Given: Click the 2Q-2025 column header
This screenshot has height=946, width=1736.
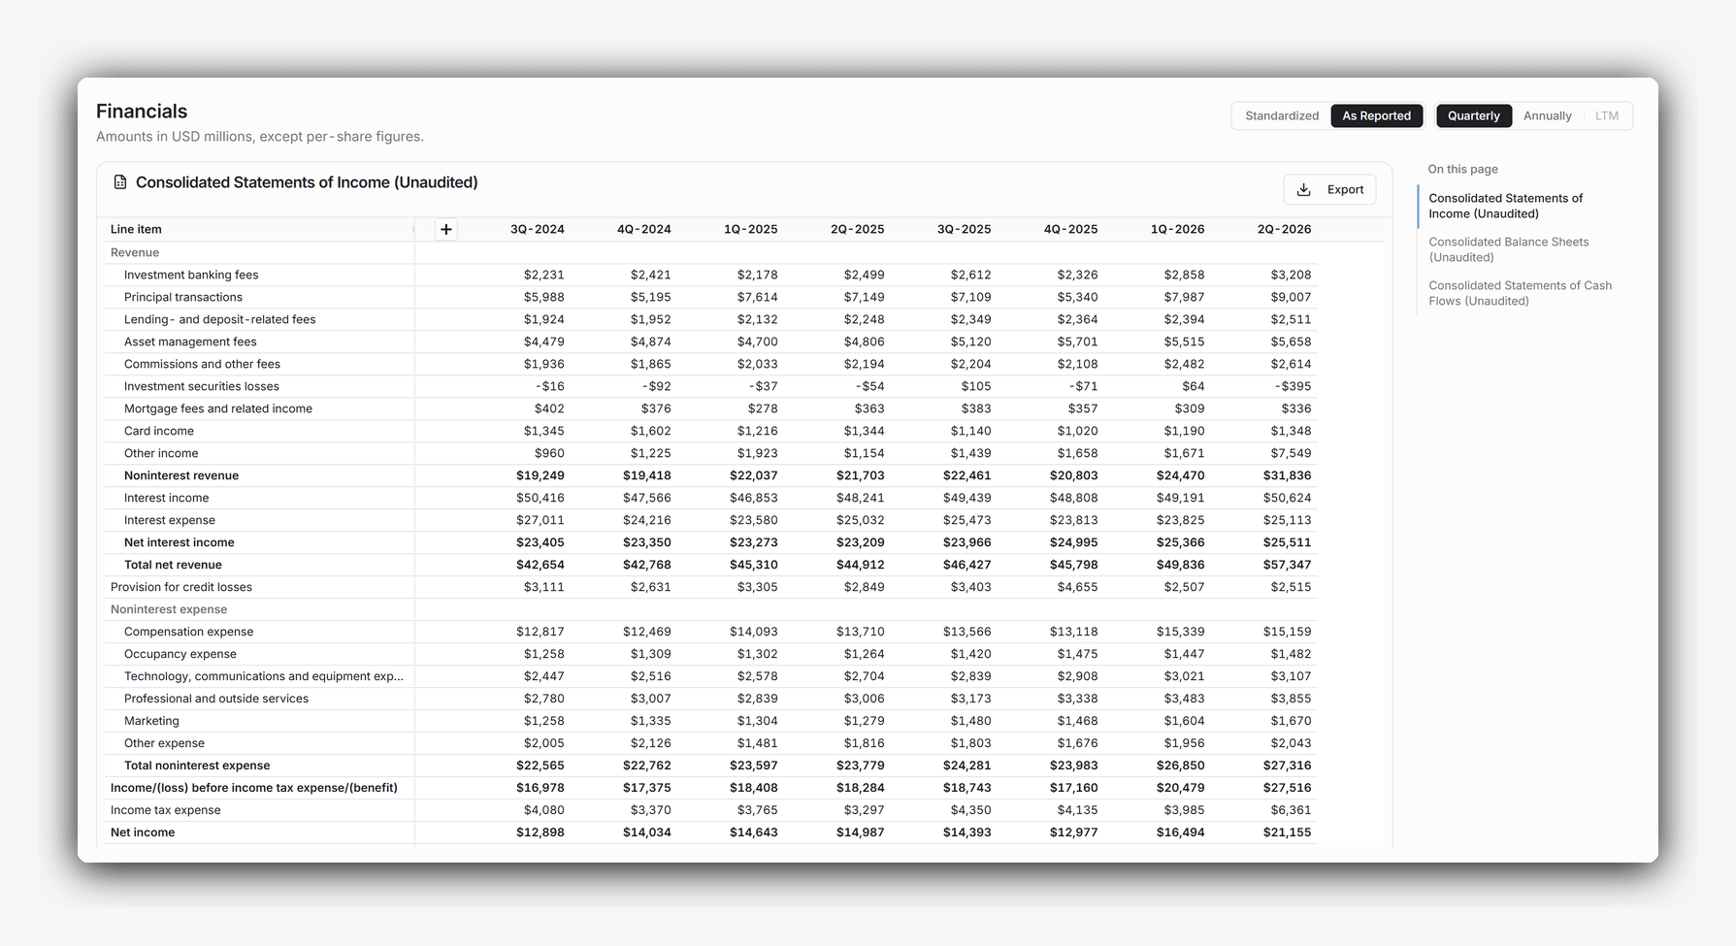Looking at the screenshot, I should (x=857, y=229).
